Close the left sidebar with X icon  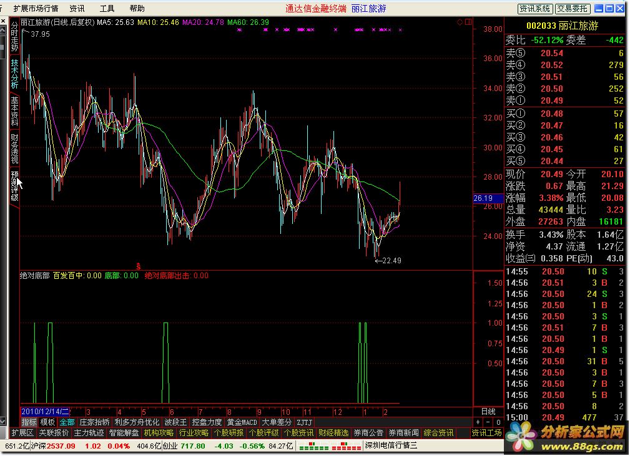tap(3, 21)
